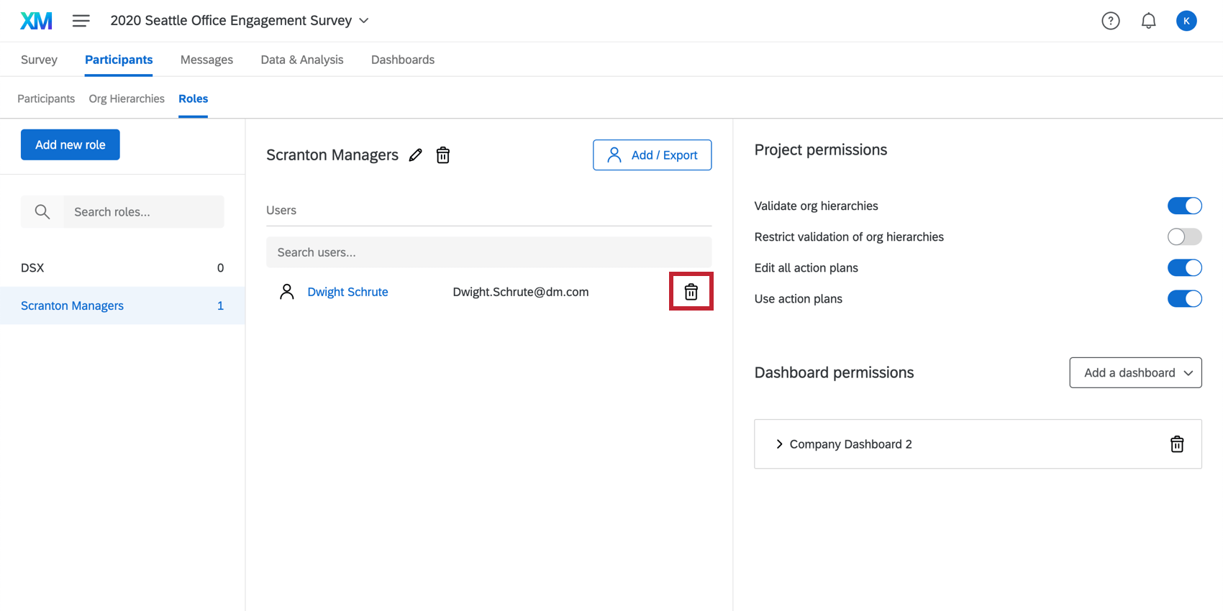This screenshot has width=1223, height=611.
Task: Remove Dwight Schrute using the trash icon
Action: pyautogui.click(x=691, y=292)
